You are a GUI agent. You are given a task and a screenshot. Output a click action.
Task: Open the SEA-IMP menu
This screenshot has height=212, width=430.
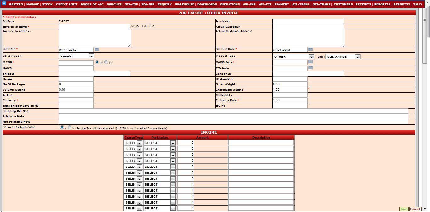click(x=147, y=4)
